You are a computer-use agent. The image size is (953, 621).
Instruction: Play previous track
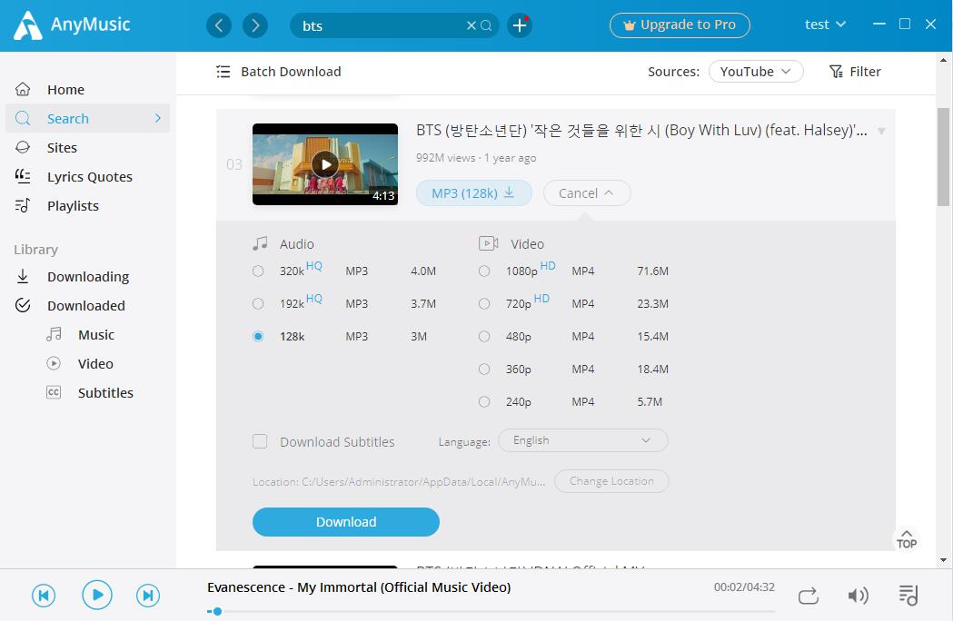click(44, 596)
